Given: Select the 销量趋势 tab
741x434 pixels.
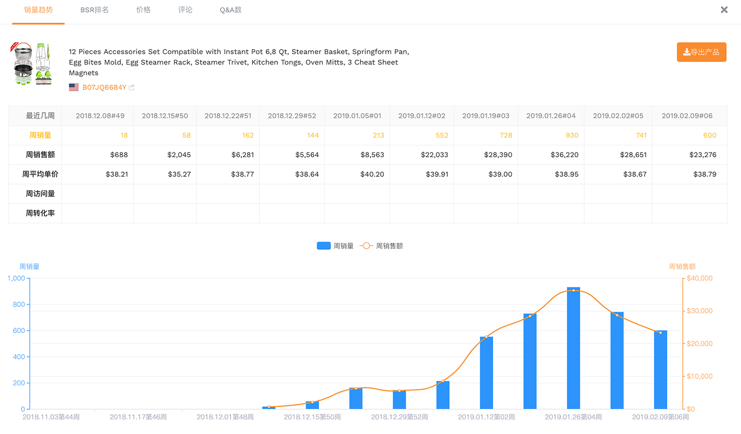Looking at the screenshot, I should coord(38,10).
